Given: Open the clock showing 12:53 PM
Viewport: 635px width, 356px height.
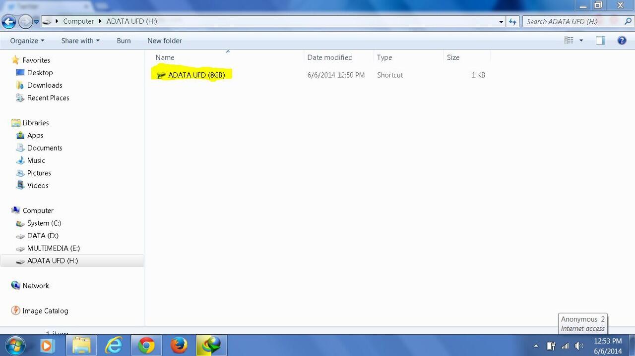Looking at the screenshot, I should 608,346.
